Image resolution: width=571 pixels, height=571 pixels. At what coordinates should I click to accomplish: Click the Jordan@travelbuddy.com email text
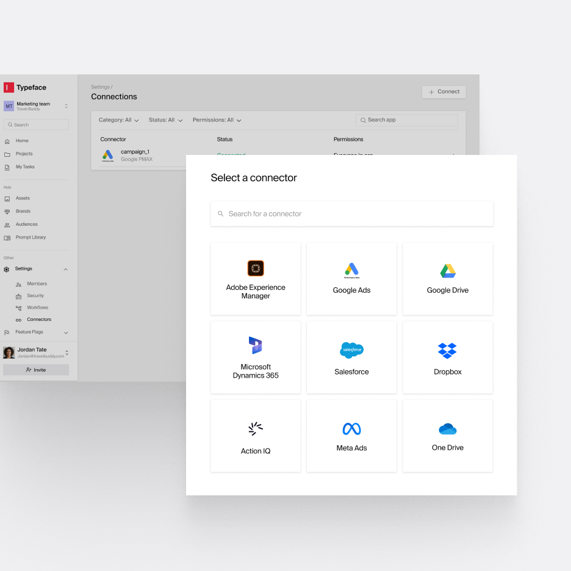point(41,356)
